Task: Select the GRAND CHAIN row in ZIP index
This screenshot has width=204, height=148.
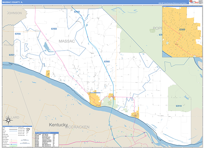Action: point(47,140)
